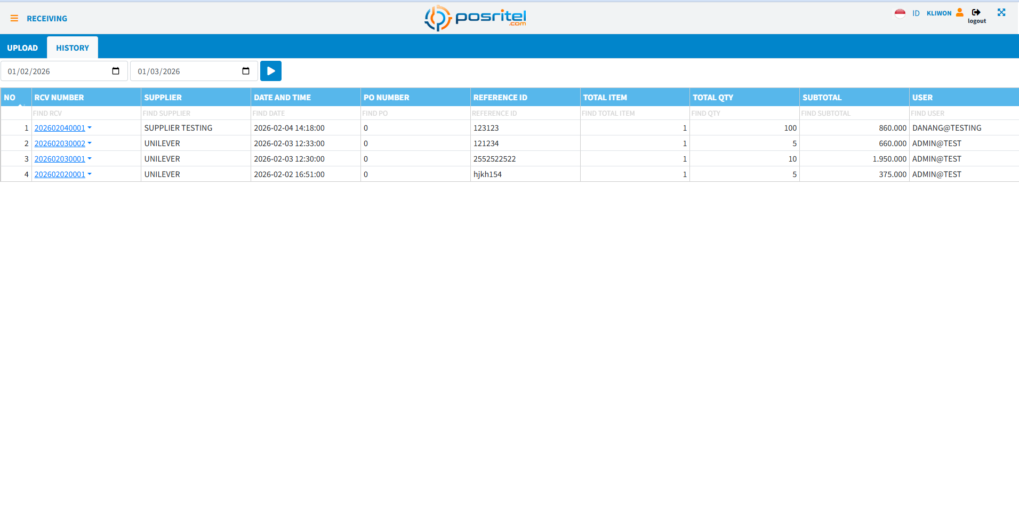Select subtotal cell 1.950.000
Image resolution: width=1019 pixels, height=529 pixels.
tap(854, 159)
